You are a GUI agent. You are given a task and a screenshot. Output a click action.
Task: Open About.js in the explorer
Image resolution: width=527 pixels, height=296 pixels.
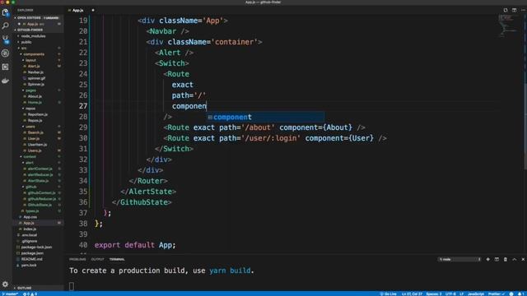click(35, 96)
